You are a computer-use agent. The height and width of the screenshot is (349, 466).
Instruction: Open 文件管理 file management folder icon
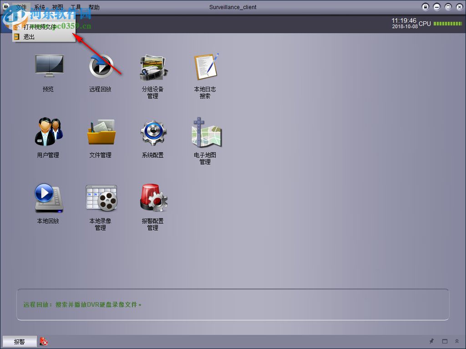click(x=101, y=132)
